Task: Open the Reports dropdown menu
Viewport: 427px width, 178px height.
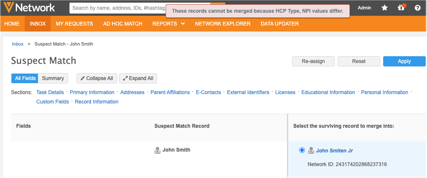Action: 168,24
